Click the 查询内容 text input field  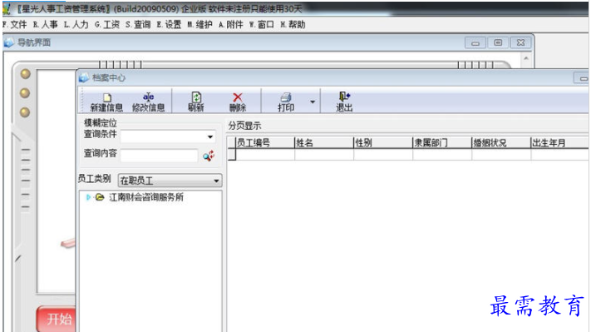click(159, 156)
